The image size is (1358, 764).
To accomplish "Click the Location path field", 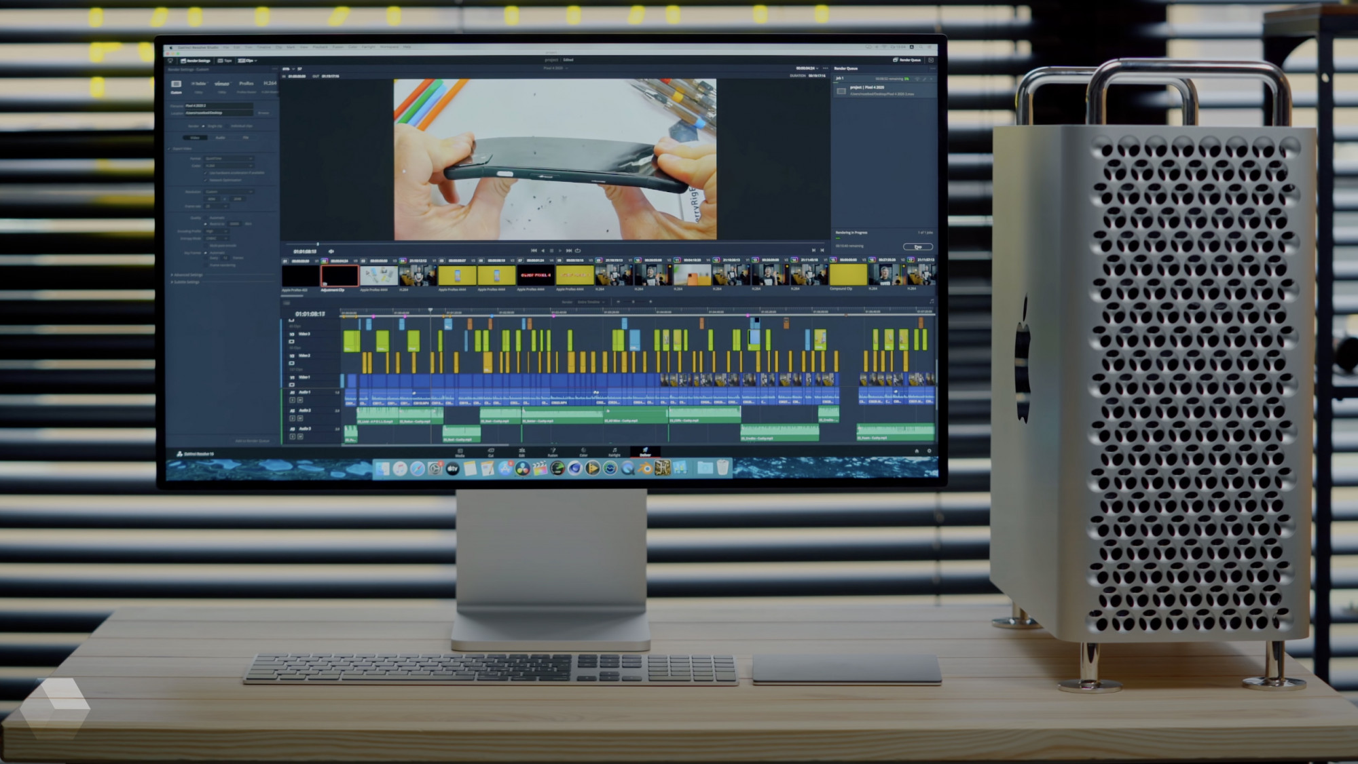I will pyautogui.click(x=219, y=113).
